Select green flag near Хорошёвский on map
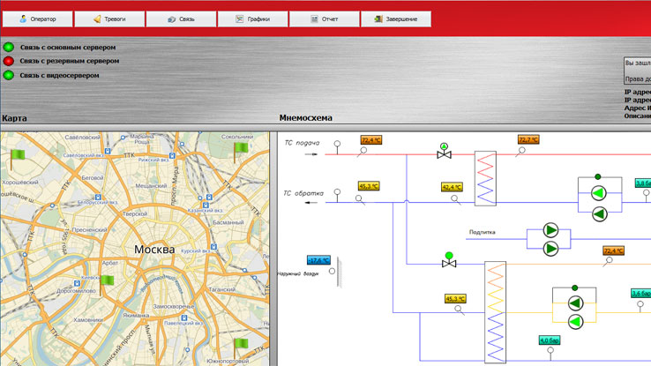651x366 pixels. point(17,159)
